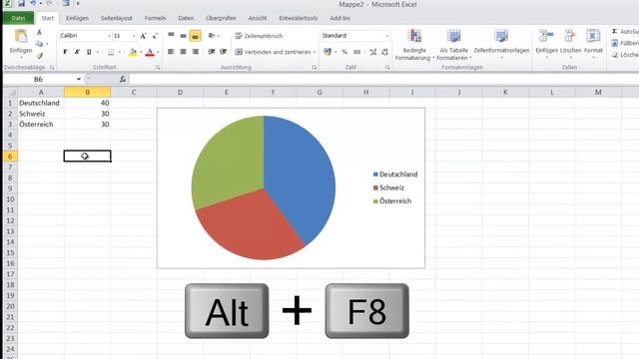Open Bedingte Formatierung menu

pyautogui.click(x=414, y=45)
